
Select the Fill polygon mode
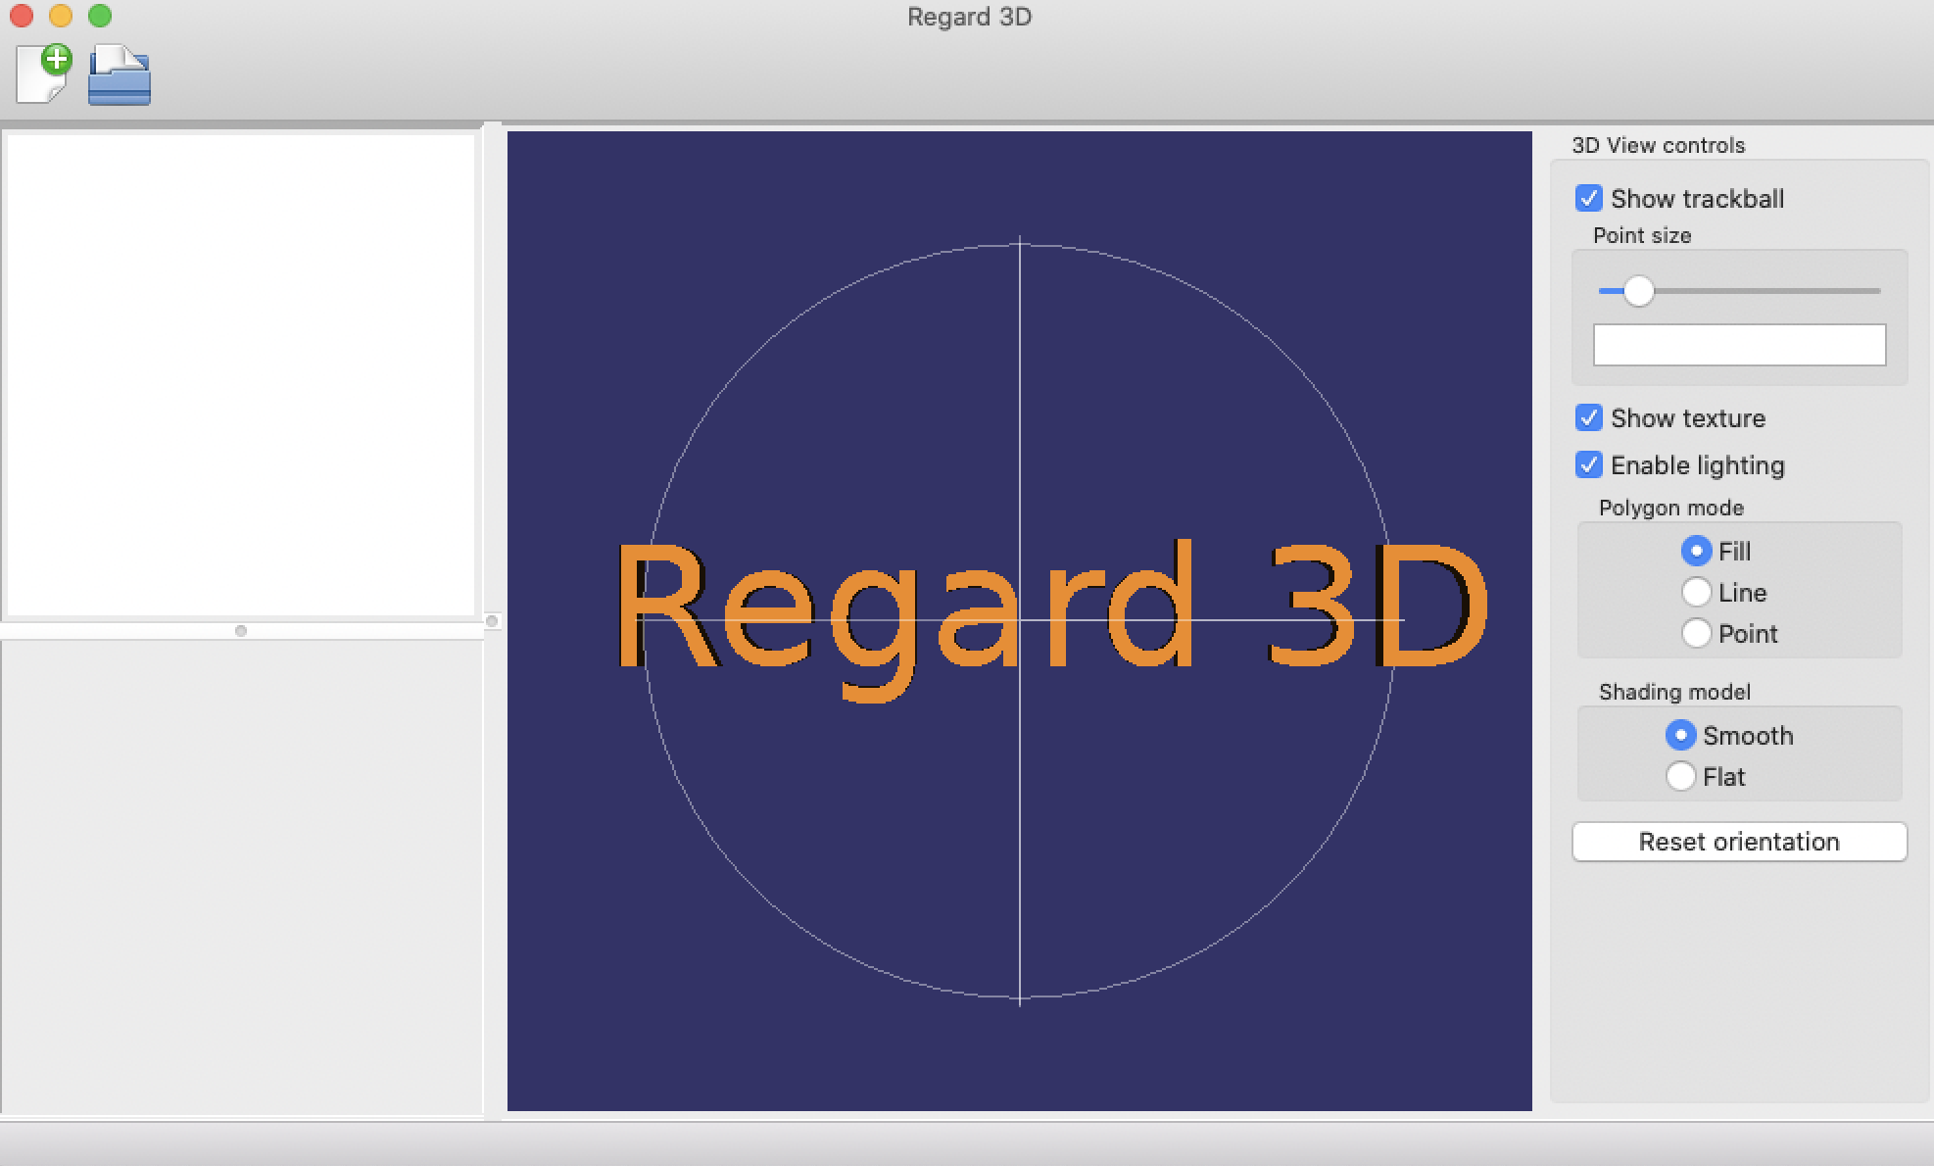(1696, 552)
